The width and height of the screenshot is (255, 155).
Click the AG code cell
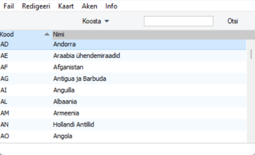click(26, 79)
